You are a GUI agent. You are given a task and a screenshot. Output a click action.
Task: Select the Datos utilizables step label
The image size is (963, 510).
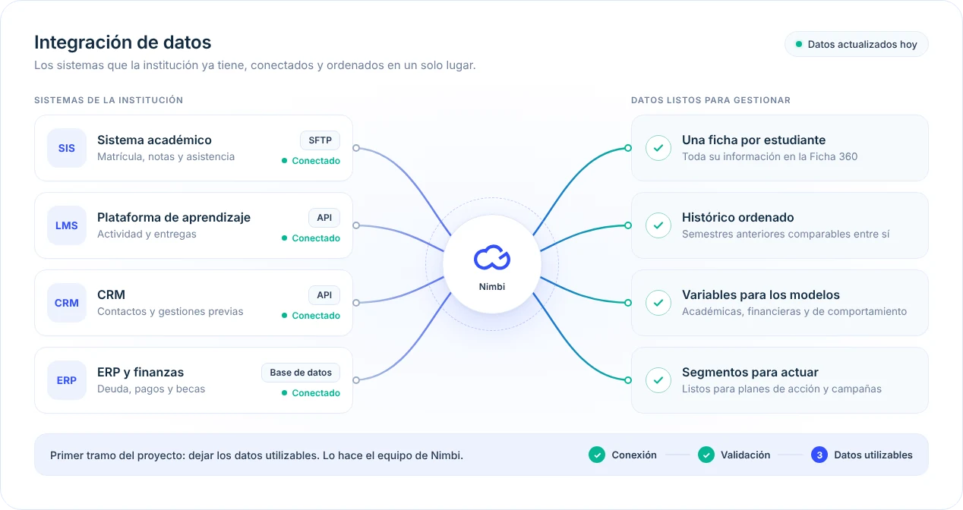coord(873,455)
